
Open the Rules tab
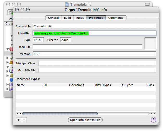(x=80, y=18)
